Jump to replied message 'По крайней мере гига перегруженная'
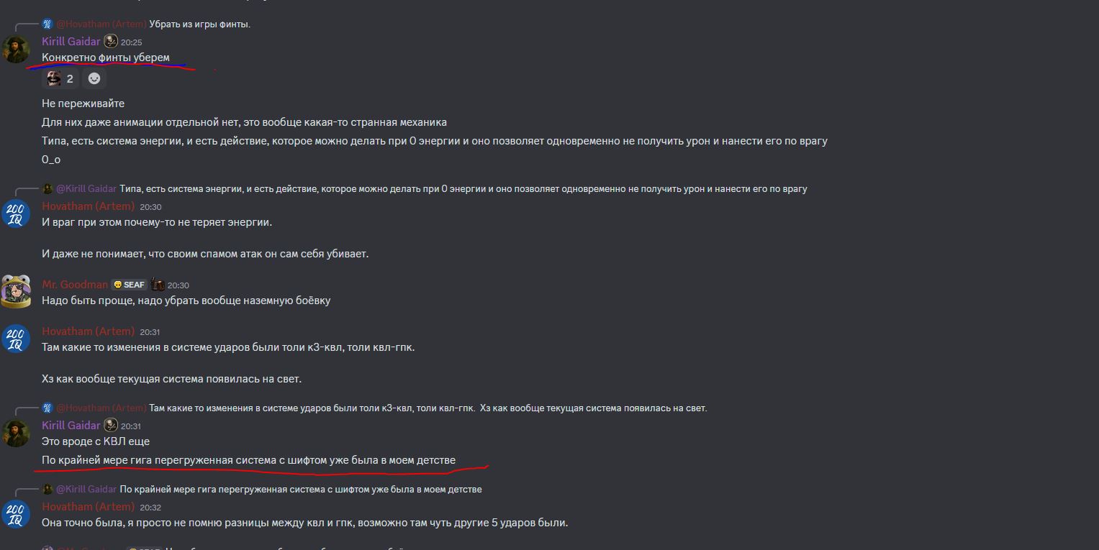The height and width of the screenshot is (550, 1099). 301,490
